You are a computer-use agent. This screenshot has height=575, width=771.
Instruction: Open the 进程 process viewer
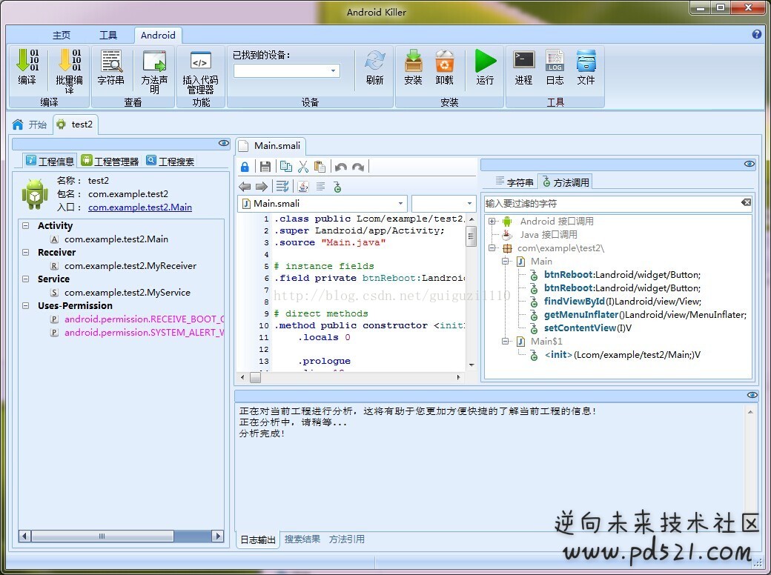523,67
